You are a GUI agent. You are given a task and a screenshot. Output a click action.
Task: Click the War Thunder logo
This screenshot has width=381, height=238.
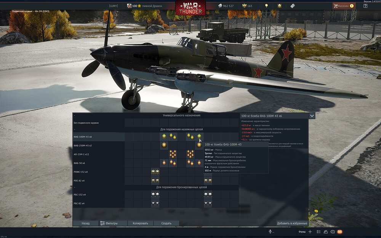(x=190, y=8)
